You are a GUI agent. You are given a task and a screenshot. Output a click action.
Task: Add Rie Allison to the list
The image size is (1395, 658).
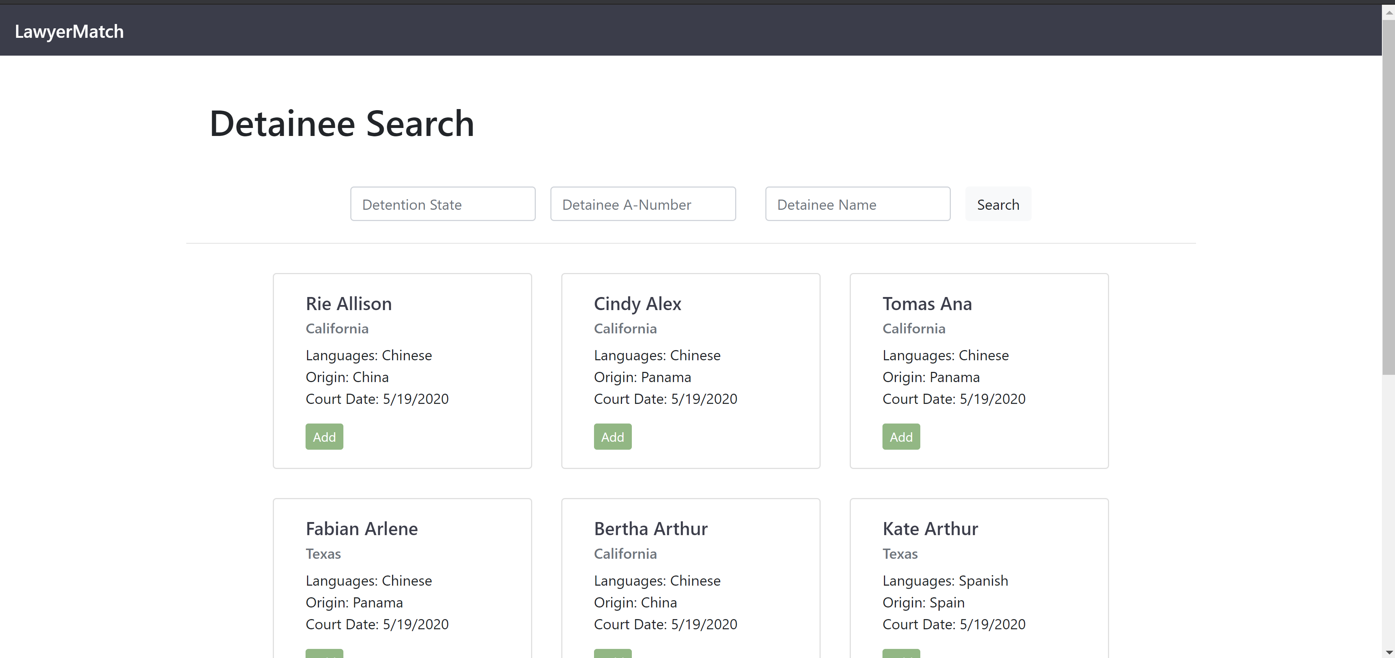[x=324, y=437]
